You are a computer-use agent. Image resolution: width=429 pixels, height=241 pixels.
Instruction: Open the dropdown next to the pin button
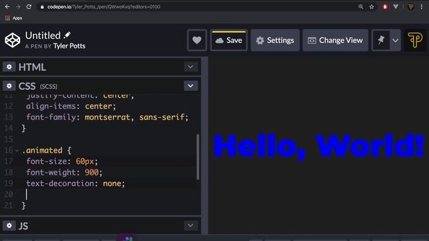(x=395, y=40)
